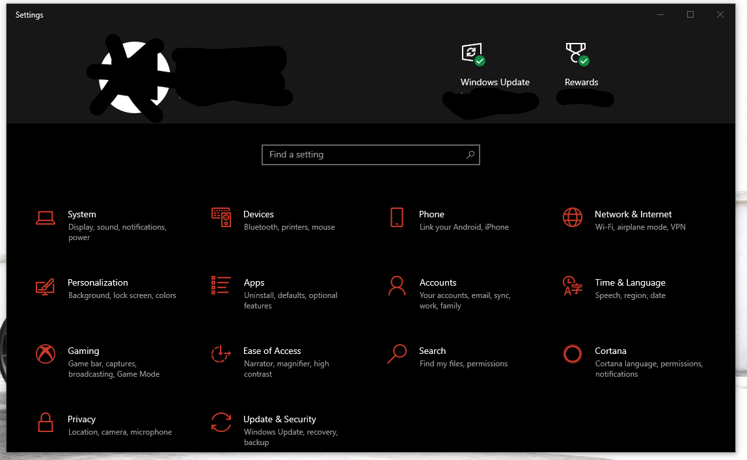The width and height of the screenshot is (747, 460).
Task: Click 'Bluetooth, printers, mouse' description
Action: click(289, 227)
